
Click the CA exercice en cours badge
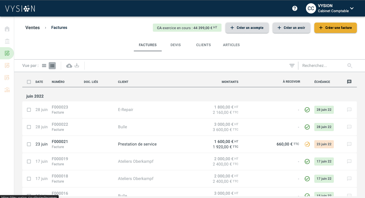click(187, 28)
